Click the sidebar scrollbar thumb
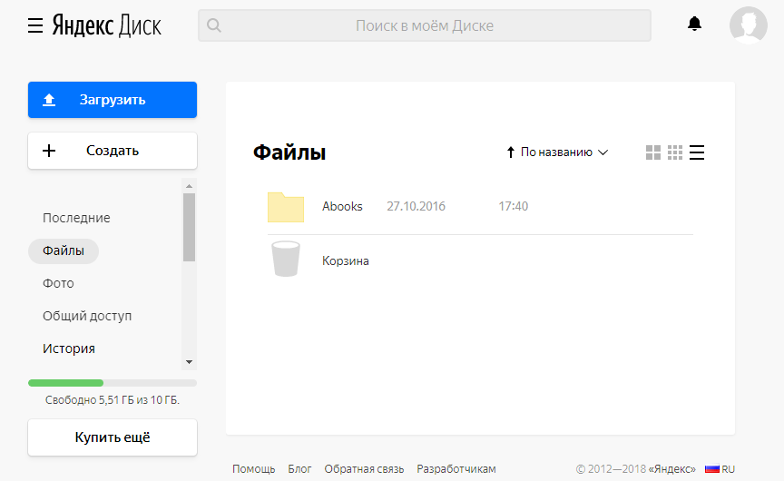 [x=189, y=228]
